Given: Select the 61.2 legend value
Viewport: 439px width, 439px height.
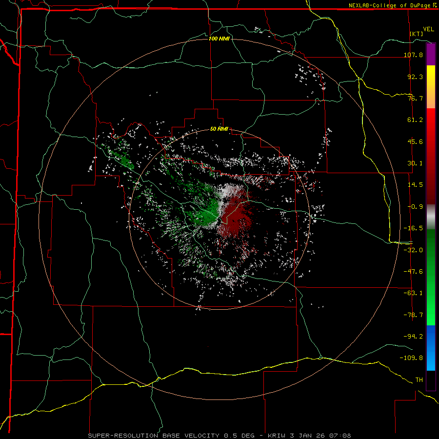Looking at the screenshot, I should (x=415, y=120).
